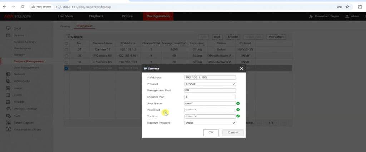Close the IP Camera dialog with X
366x152 pixels.
coord(242,68)
